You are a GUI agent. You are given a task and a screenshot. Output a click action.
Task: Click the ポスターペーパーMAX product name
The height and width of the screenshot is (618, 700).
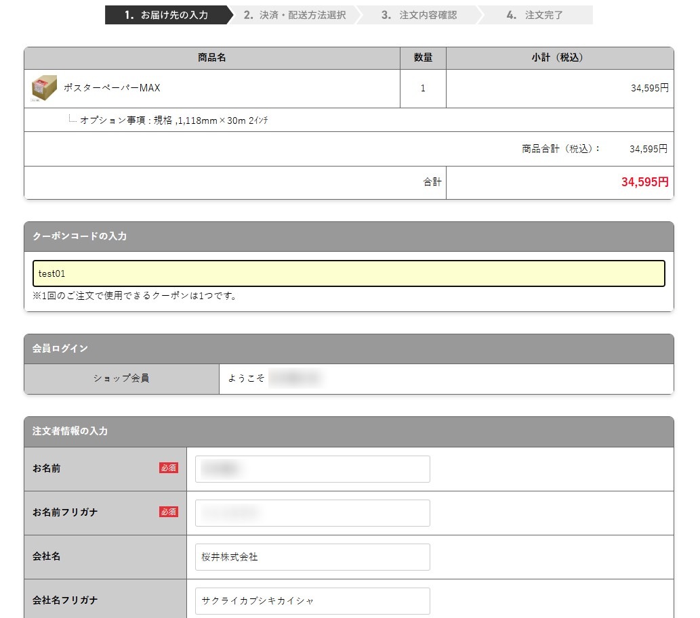[x=112, y=88]
